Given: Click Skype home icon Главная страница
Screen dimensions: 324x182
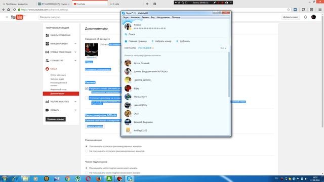Looking at the screenshot, I should pos(126,41).
